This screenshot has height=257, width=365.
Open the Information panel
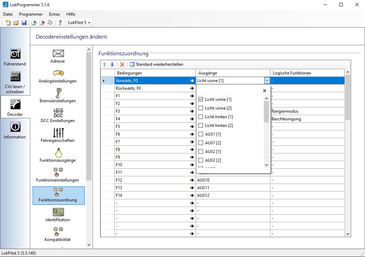(15, 130)
